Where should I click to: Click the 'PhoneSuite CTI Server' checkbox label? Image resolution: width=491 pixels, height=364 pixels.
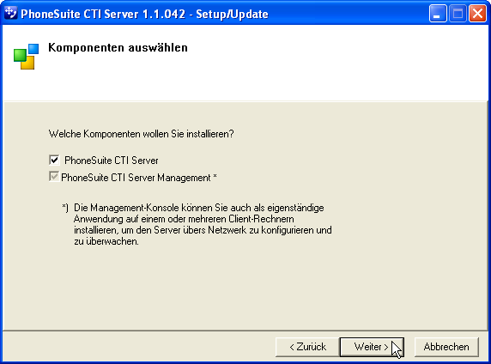coord(112,161)
